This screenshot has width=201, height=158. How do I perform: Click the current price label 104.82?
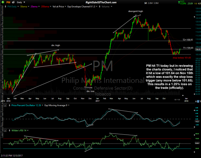(198, 49)
